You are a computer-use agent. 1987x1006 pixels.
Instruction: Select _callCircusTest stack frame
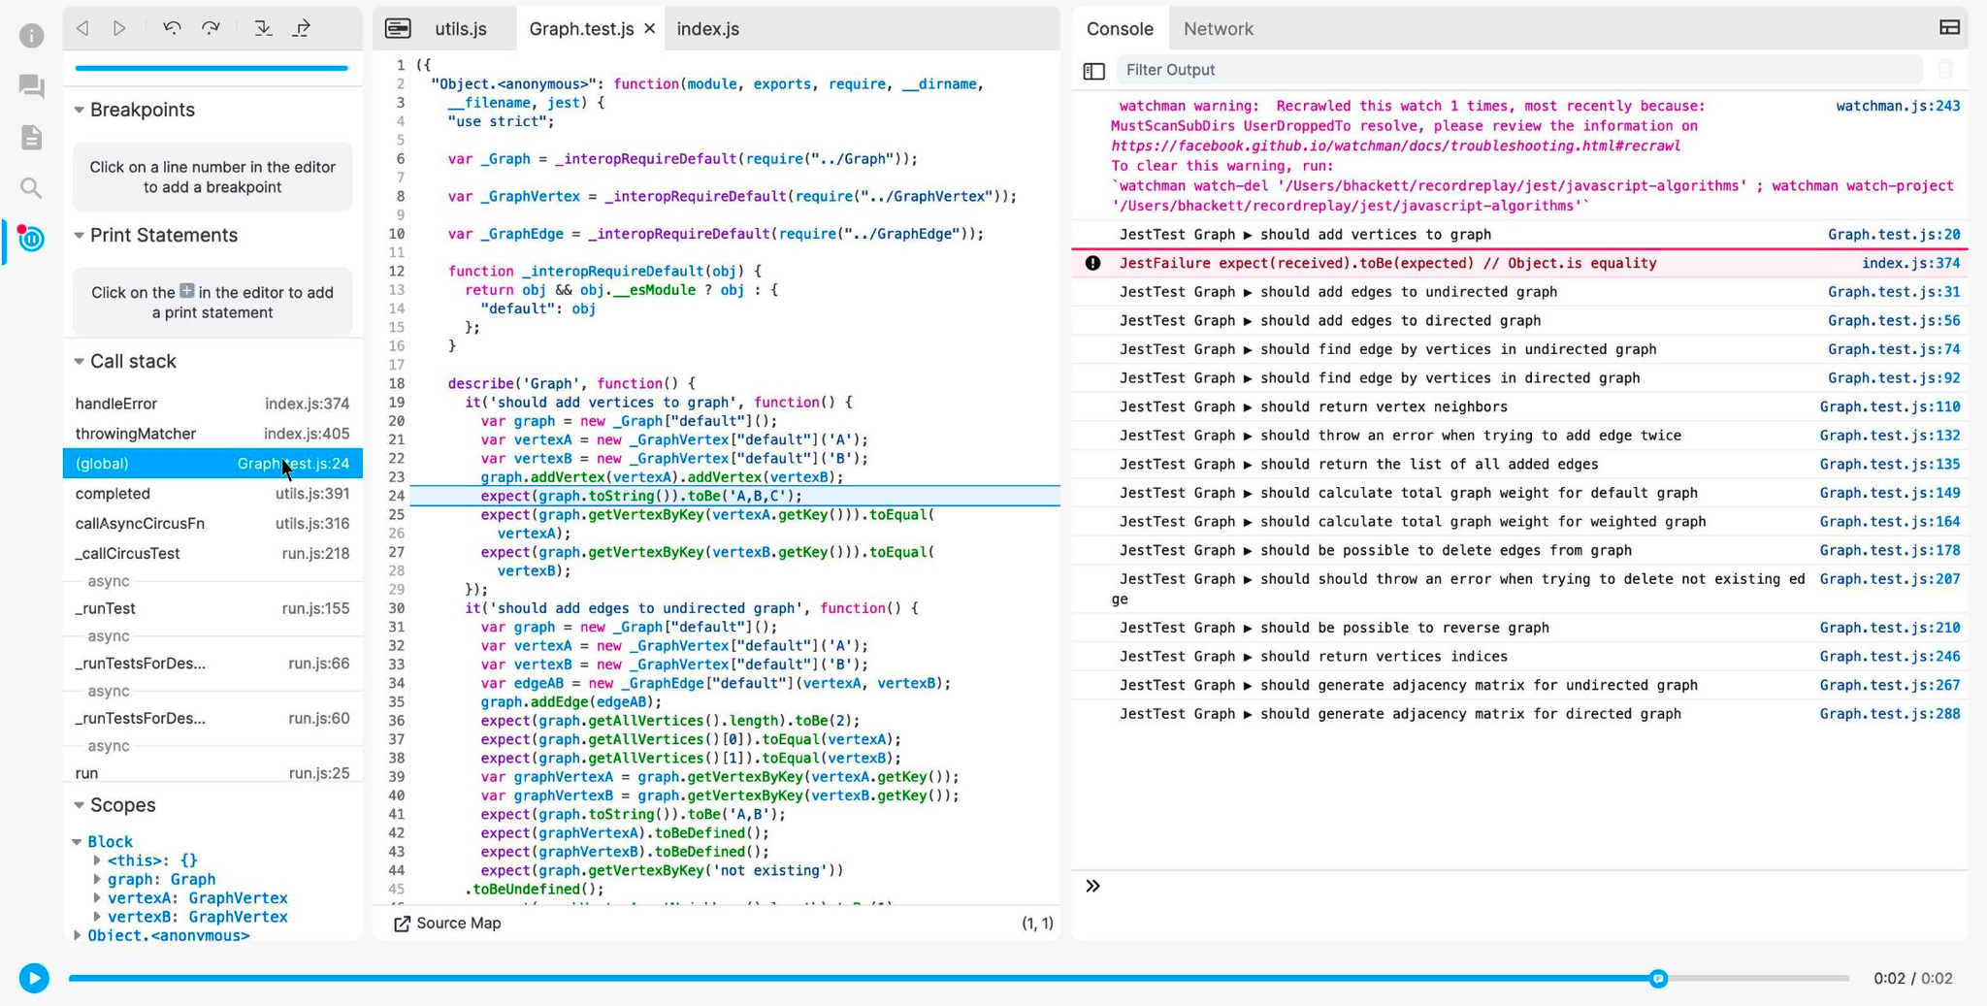tap(212, 554)
